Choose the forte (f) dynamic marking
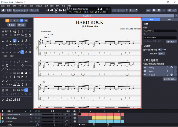178x127 pixels. [22, 52]
